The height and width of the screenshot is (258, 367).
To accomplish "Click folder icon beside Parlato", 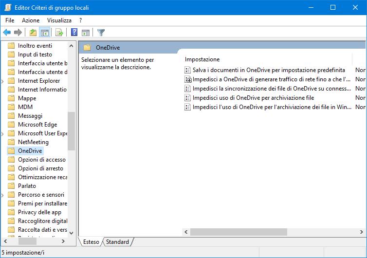I will [11, 185].
